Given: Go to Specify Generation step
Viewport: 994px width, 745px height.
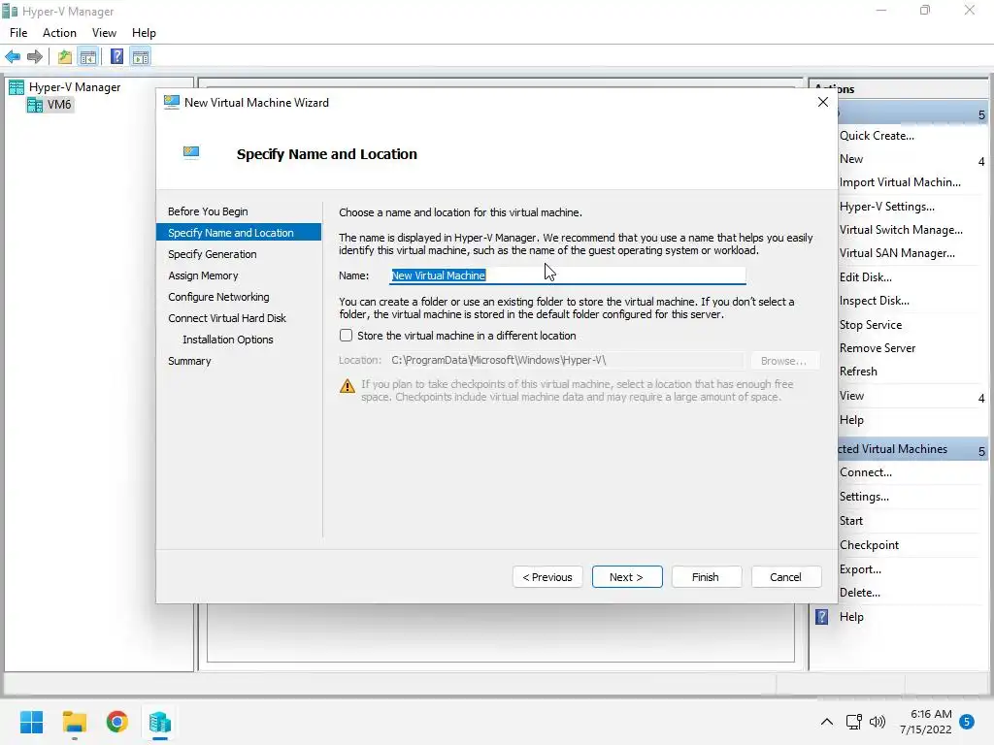Looking at the screenshot, I should point(213,254).
